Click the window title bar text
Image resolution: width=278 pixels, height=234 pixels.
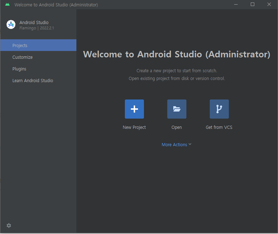tap(56, 5)
